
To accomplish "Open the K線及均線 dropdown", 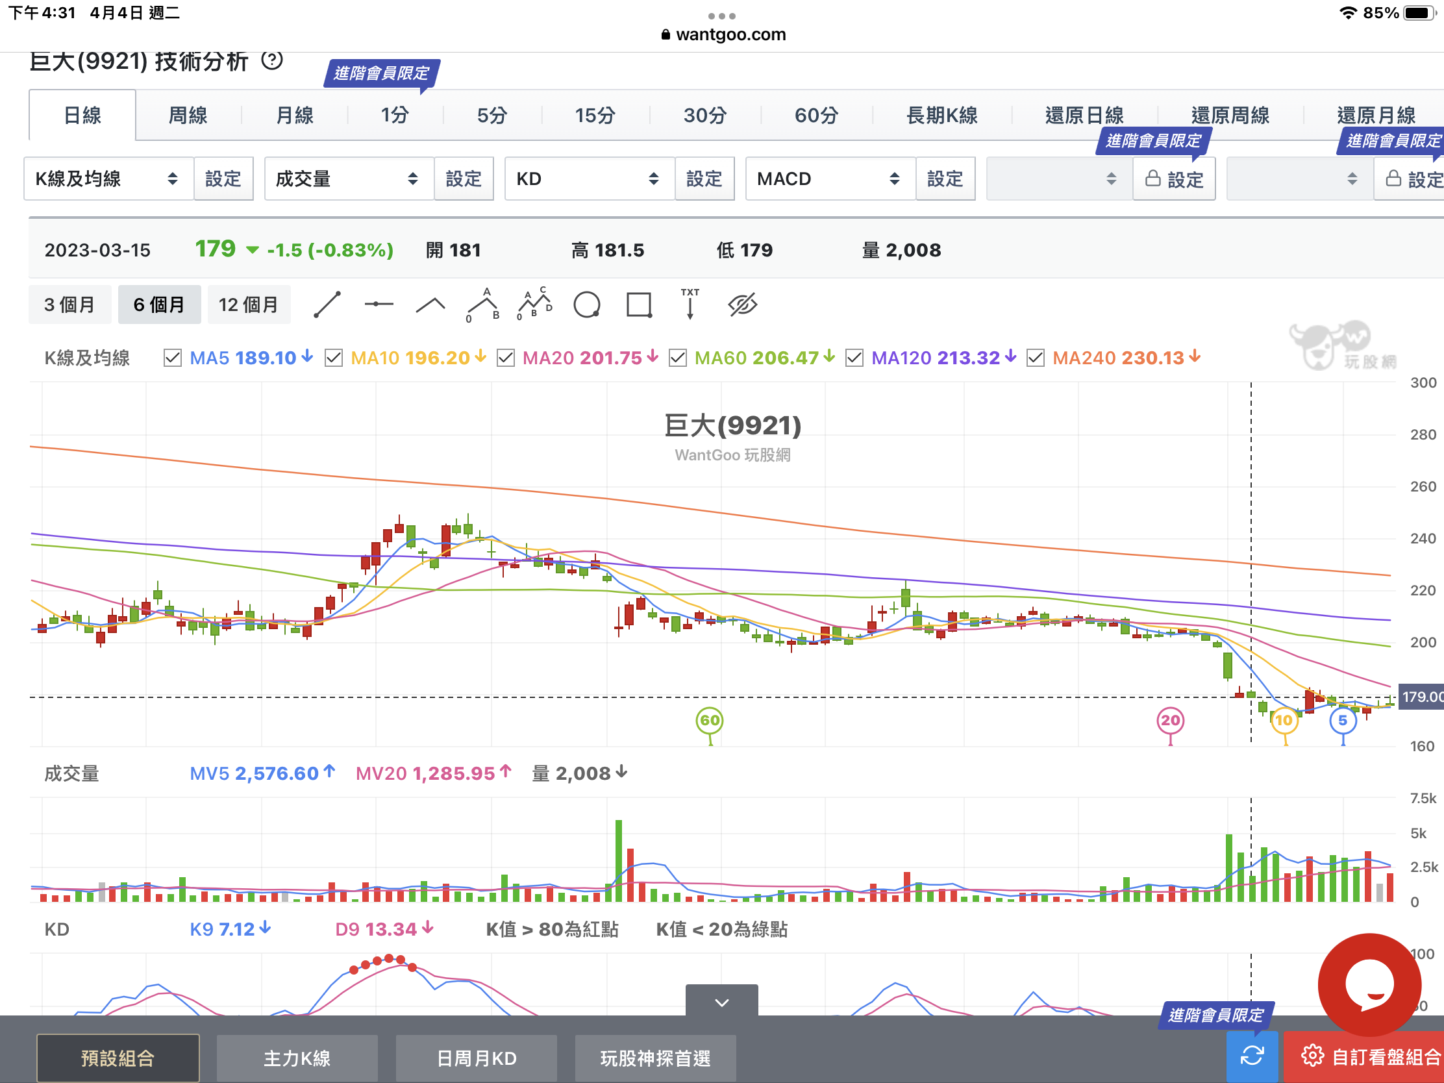I will point(108,179).
